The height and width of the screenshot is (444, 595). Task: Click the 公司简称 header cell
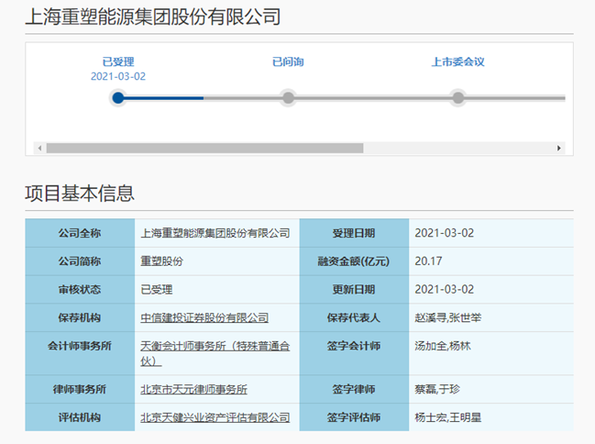pos(80,261)
